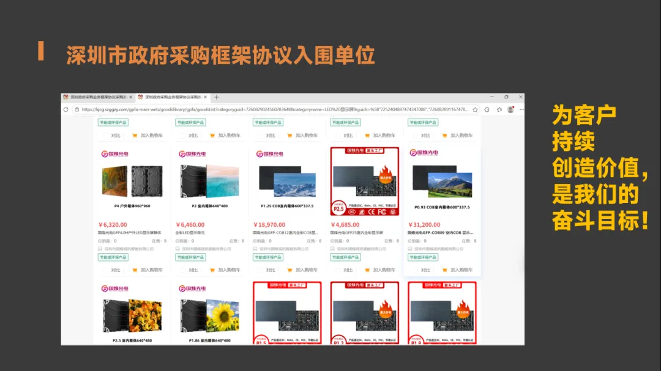Open P4 户外箱体960*960 product image
This screenshot has height=371, width=661.
[132, 182]
